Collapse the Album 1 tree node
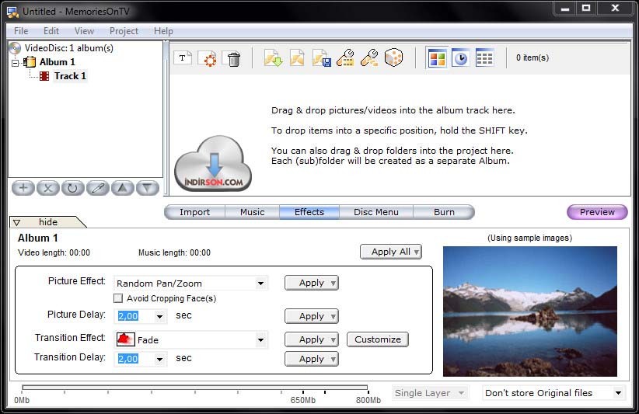The height and width of the screenshot is (414, 639). (15, 63)
